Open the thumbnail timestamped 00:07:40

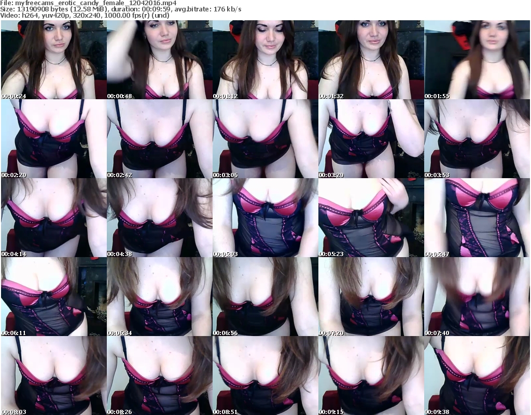click(477, 297)
